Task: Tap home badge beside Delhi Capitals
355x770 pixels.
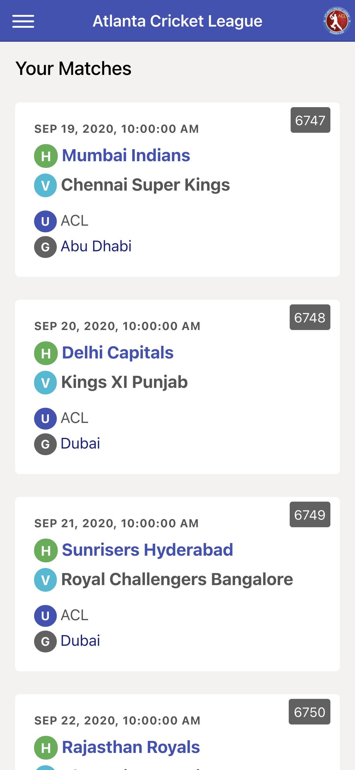Action: click(46, 353)
